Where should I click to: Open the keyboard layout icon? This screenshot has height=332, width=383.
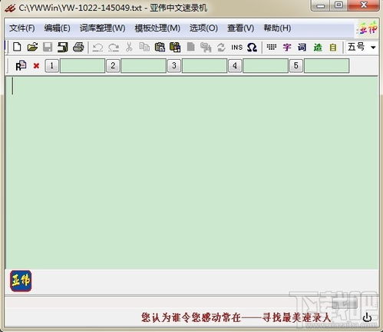[x=272, y=47]
